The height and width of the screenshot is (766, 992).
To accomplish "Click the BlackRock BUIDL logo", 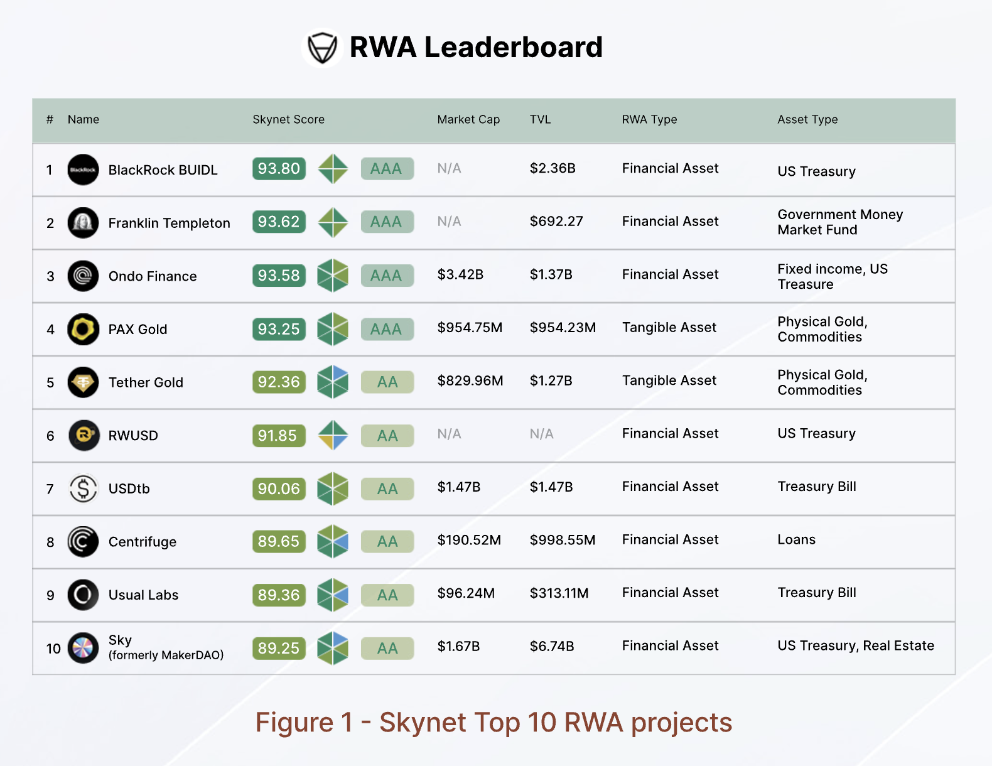I will pos(83,170).
